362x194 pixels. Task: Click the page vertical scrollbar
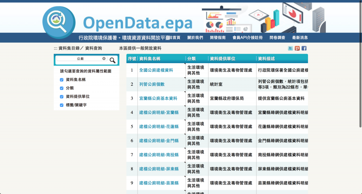[360, 63]
